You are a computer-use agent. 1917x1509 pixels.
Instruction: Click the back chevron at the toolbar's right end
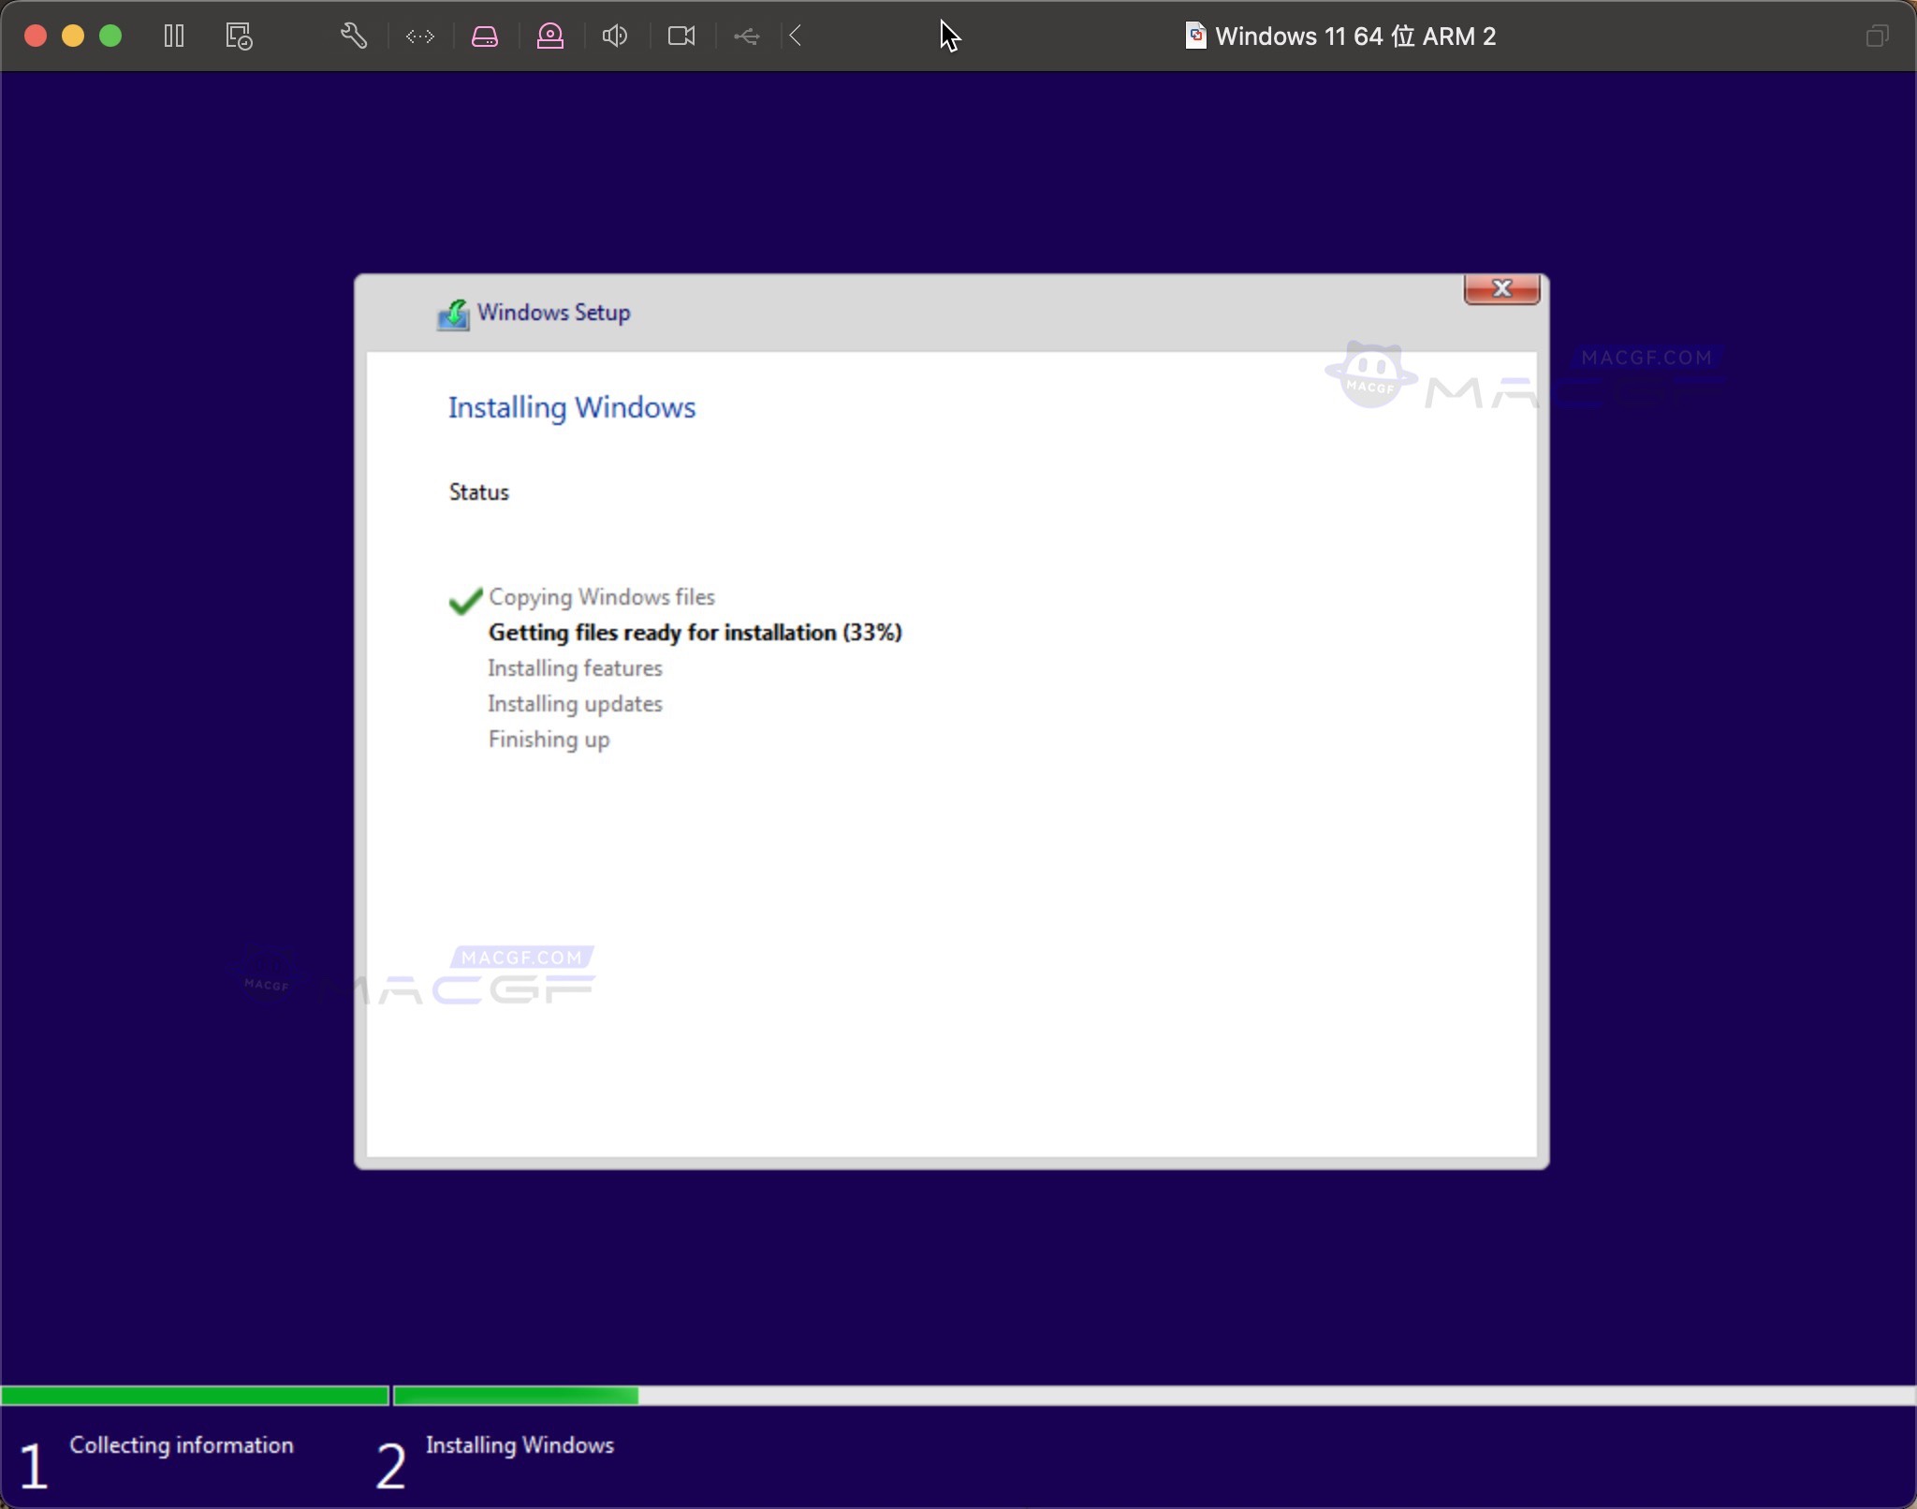794,36
